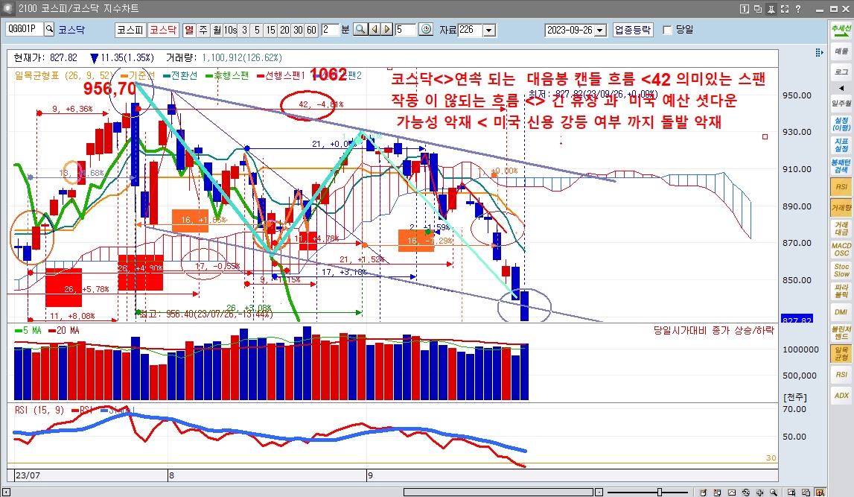Click the panel expand dots icon near price axis
Image resolution: width=854 pixels, height=497 pixels.
coord(818,52)
